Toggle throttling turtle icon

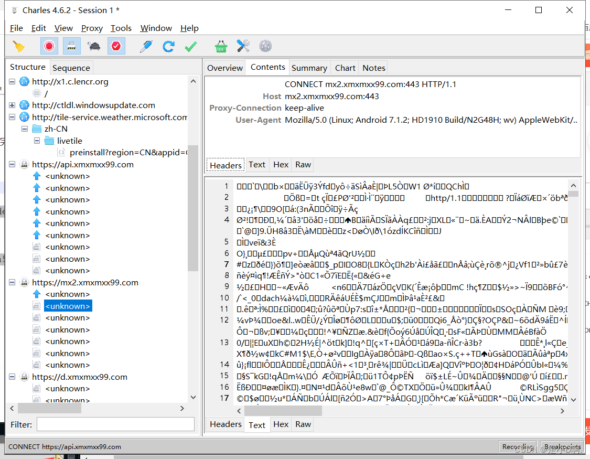click(x=94, y=46)
